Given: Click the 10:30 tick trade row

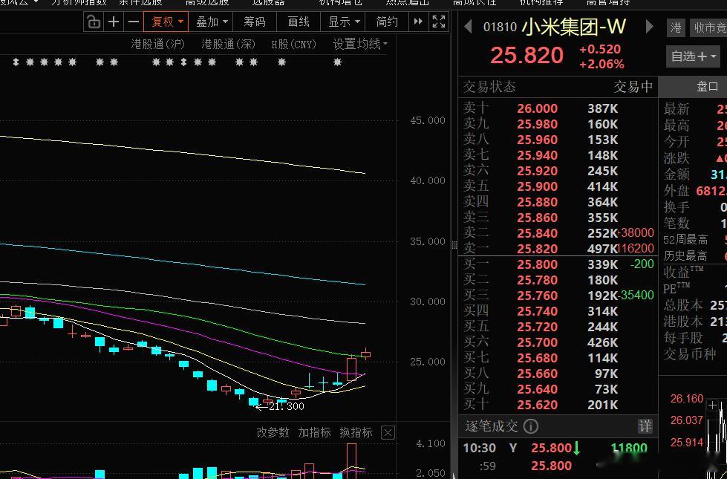Looking at the screenshot, I should (558, 448).
